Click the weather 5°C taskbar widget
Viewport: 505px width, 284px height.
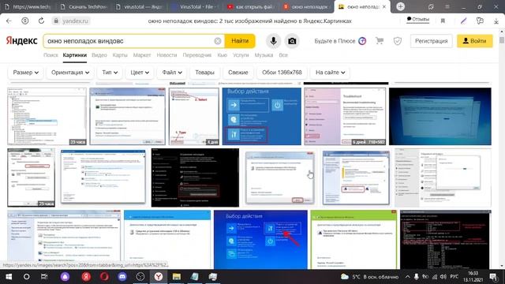pyautogui.click(x=370, y=277)
